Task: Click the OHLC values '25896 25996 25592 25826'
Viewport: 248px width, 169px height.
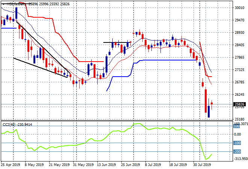Action: tap(49, 4)
